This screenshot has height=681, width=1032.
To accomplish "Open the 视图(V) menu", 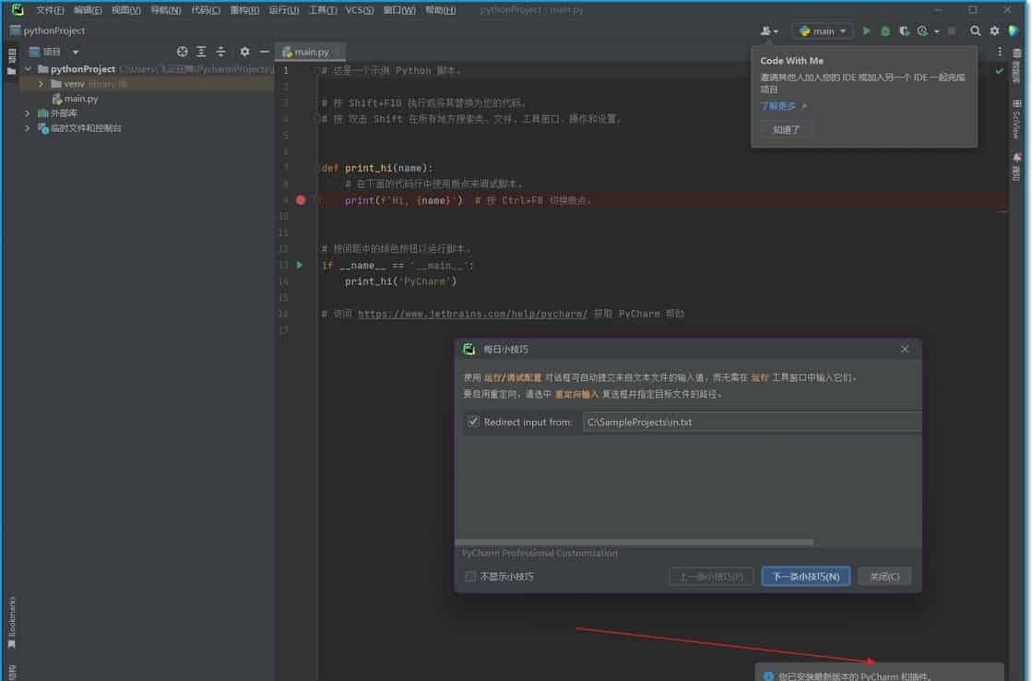I will (125, 10).
